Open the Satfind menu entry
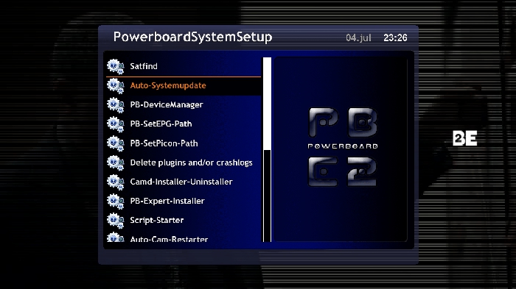The height and width of the screenshot is (289, 516). click(x=184, y=67)
